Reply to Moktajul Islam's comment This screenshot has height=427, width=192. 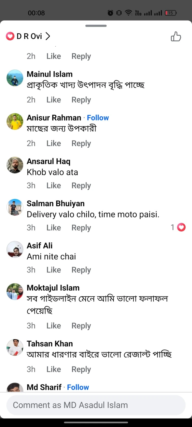(81, 326)
